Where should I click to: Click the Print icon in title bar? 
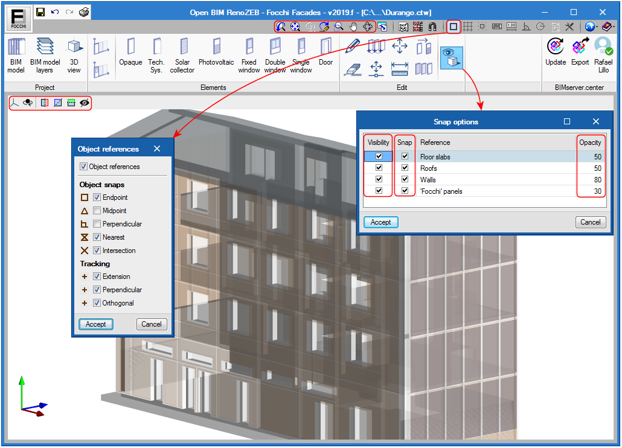(84, 12)
